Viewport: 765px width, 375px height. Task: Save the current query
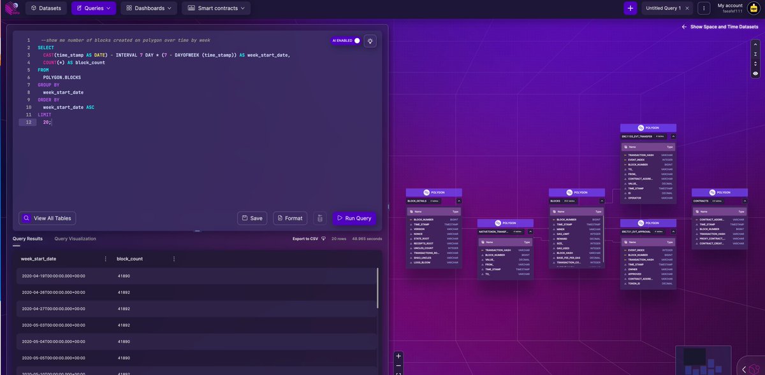click(252, 218)
